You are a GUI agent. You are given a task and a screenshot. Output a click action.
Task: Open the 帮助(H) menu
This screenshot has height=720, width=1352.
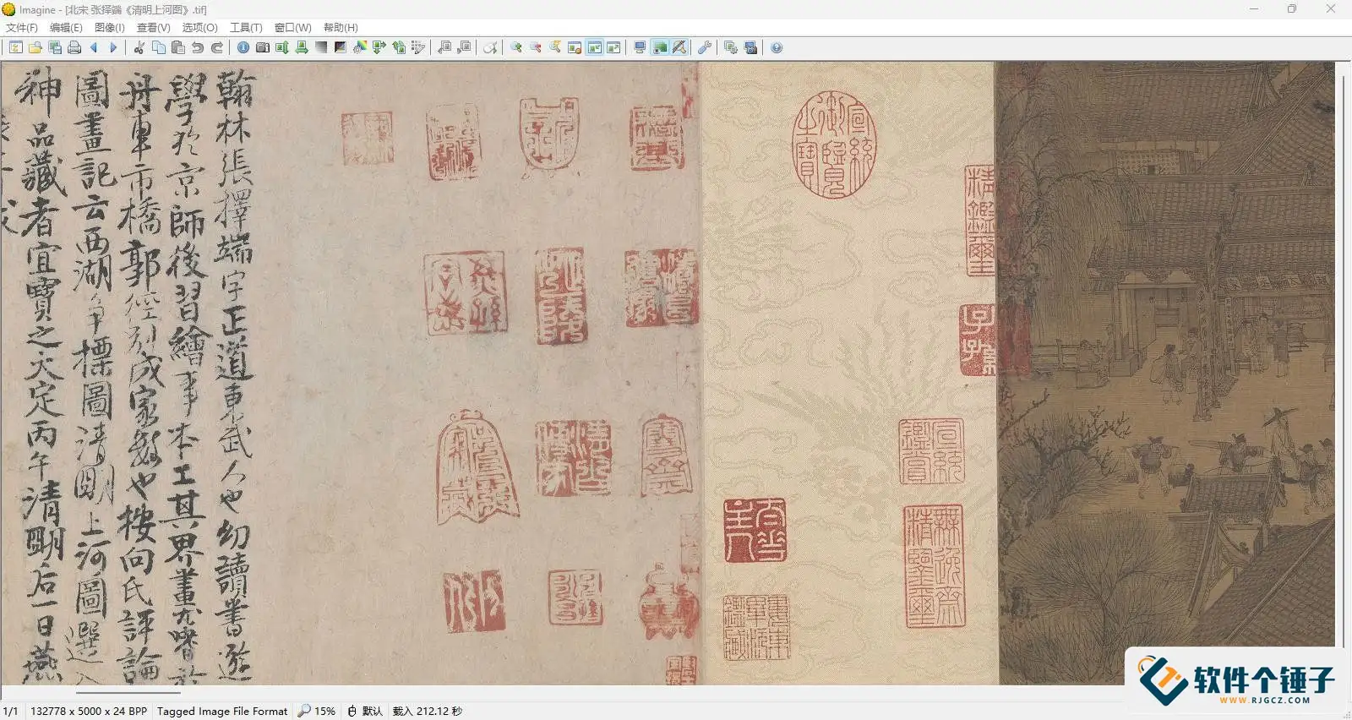pyautogui.click(x=341, y=27)
